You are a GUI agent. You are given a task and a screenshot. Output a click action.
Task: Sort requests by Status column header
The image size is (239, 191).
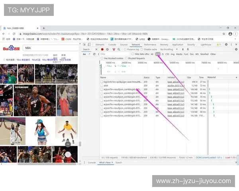[x=147, y=78]
